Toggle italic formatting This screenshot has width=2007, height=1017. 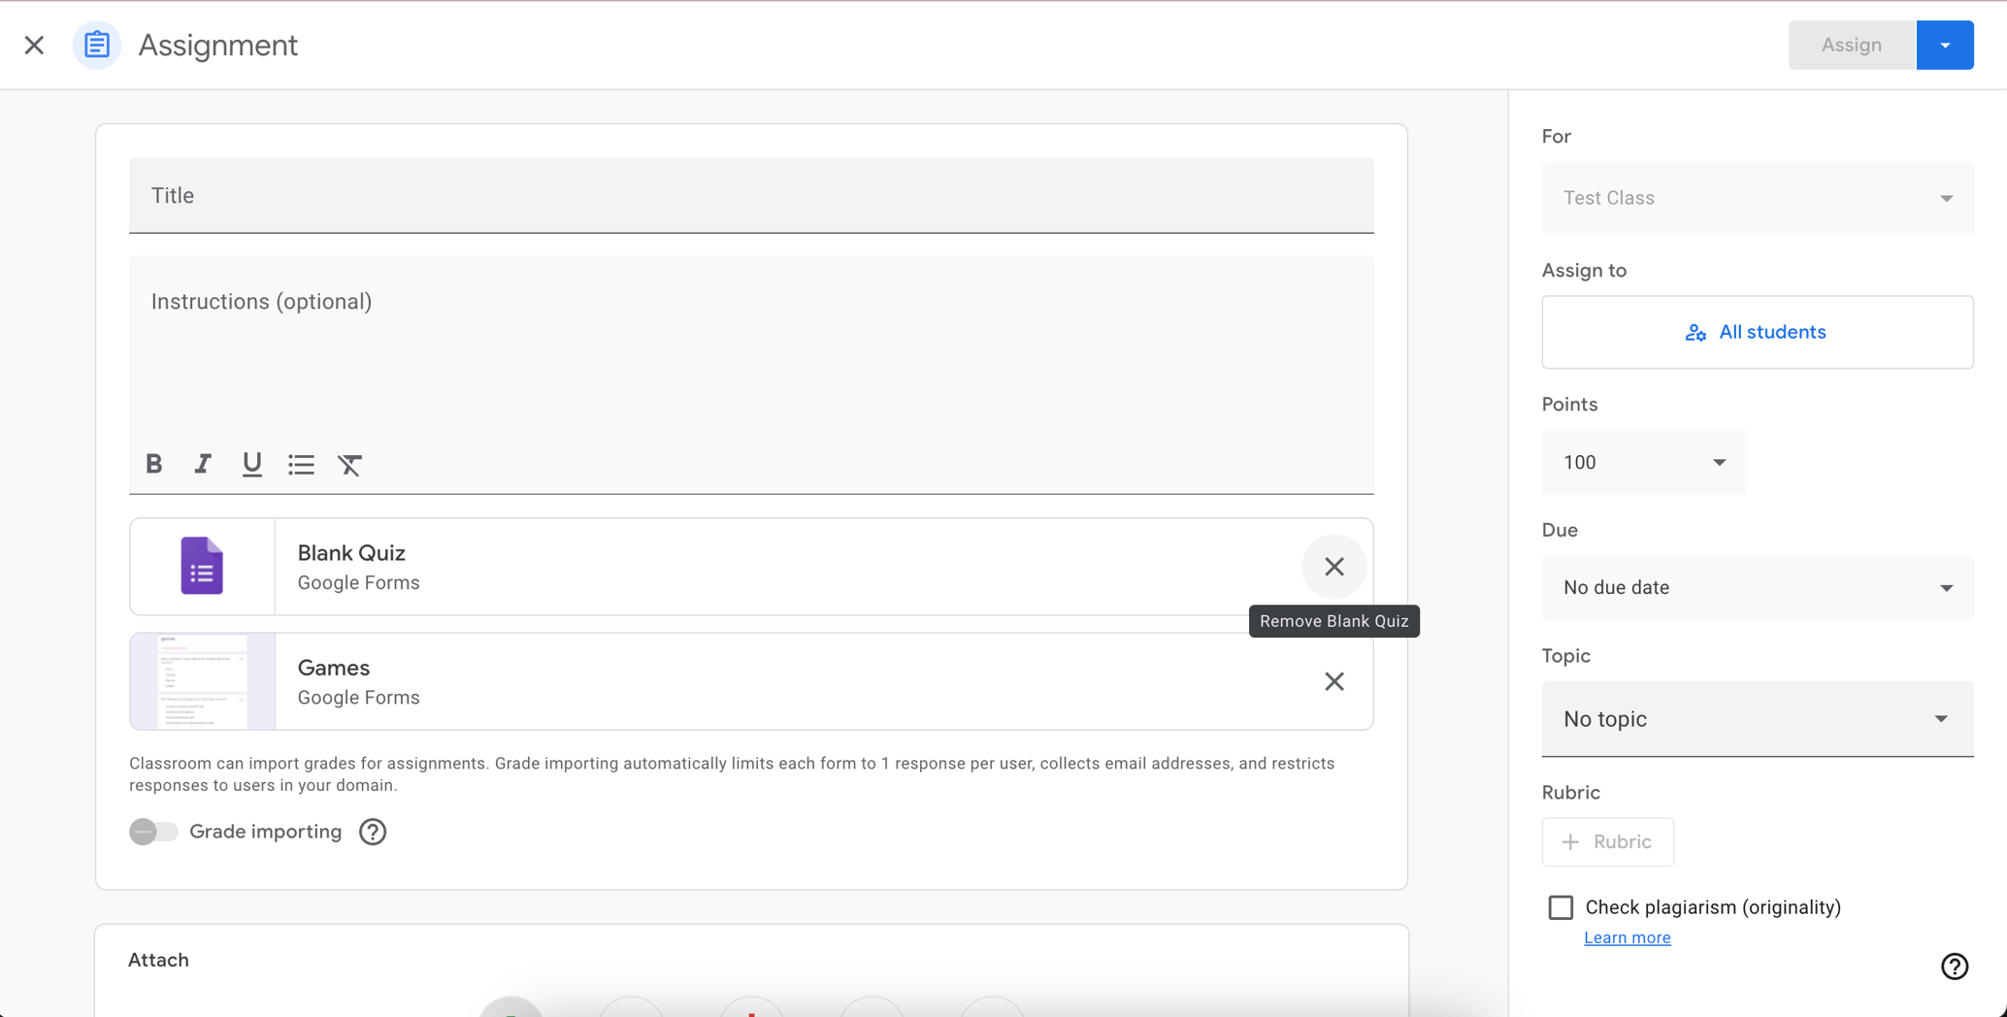click(203, 464)
